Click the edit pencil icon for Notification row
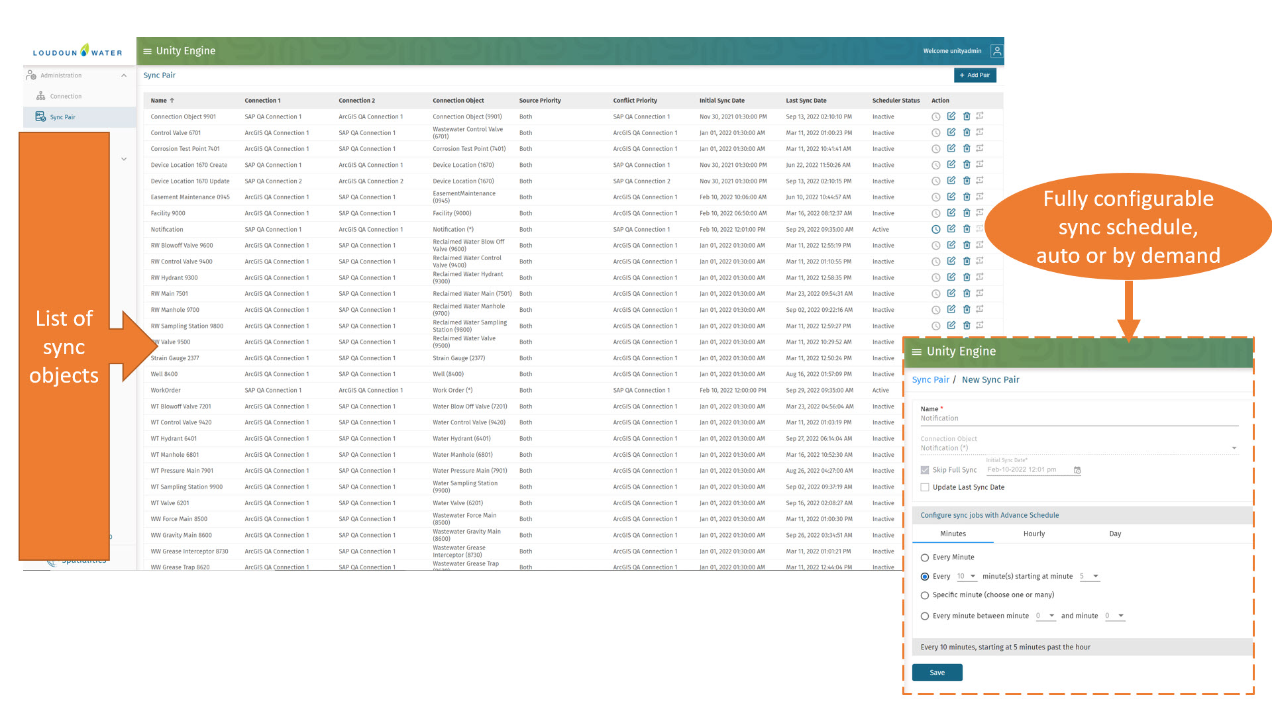 point(952,229)
